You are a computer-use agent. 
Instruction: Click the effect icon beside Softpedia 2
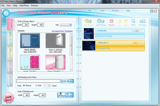[136, 43]
